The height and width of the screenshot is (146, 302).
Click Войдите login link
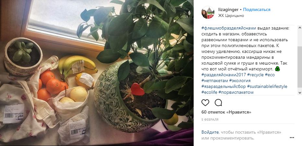coord(210,132)
